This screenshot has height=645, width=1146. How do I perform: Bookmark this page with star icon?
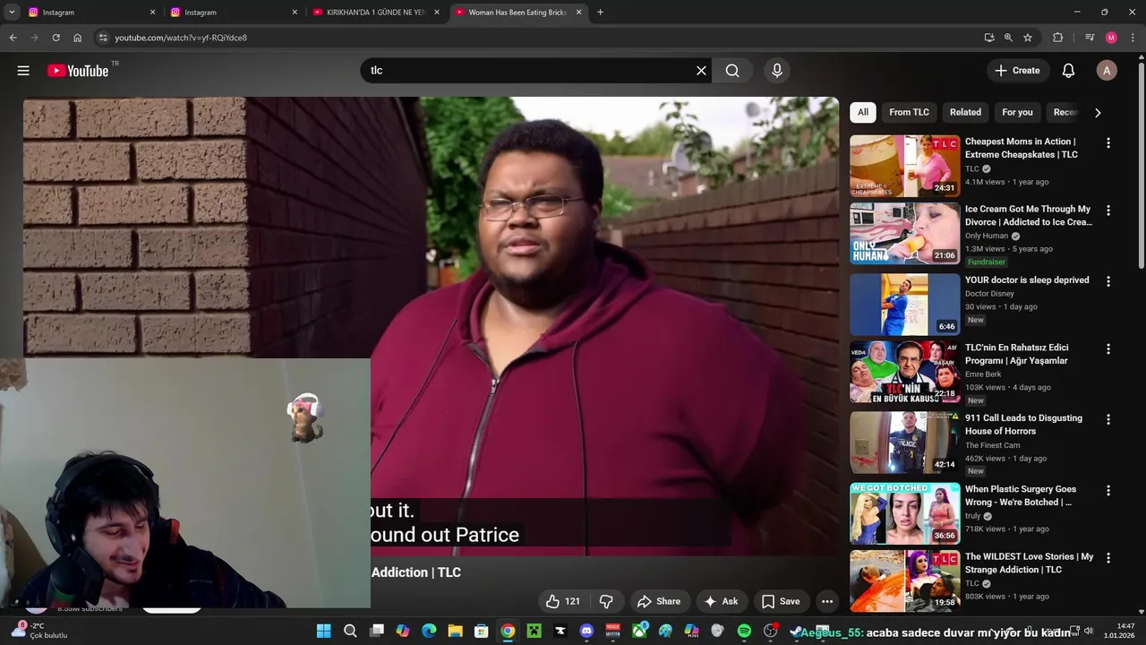(x=1028, y=38)
